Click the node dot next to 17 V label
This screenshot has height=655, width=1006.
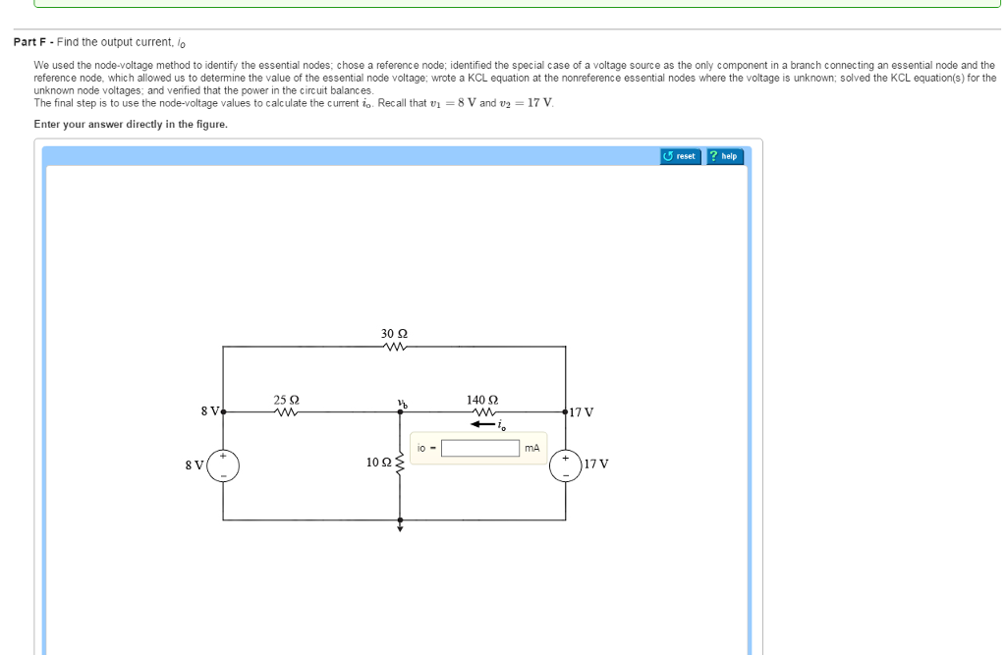566,410
